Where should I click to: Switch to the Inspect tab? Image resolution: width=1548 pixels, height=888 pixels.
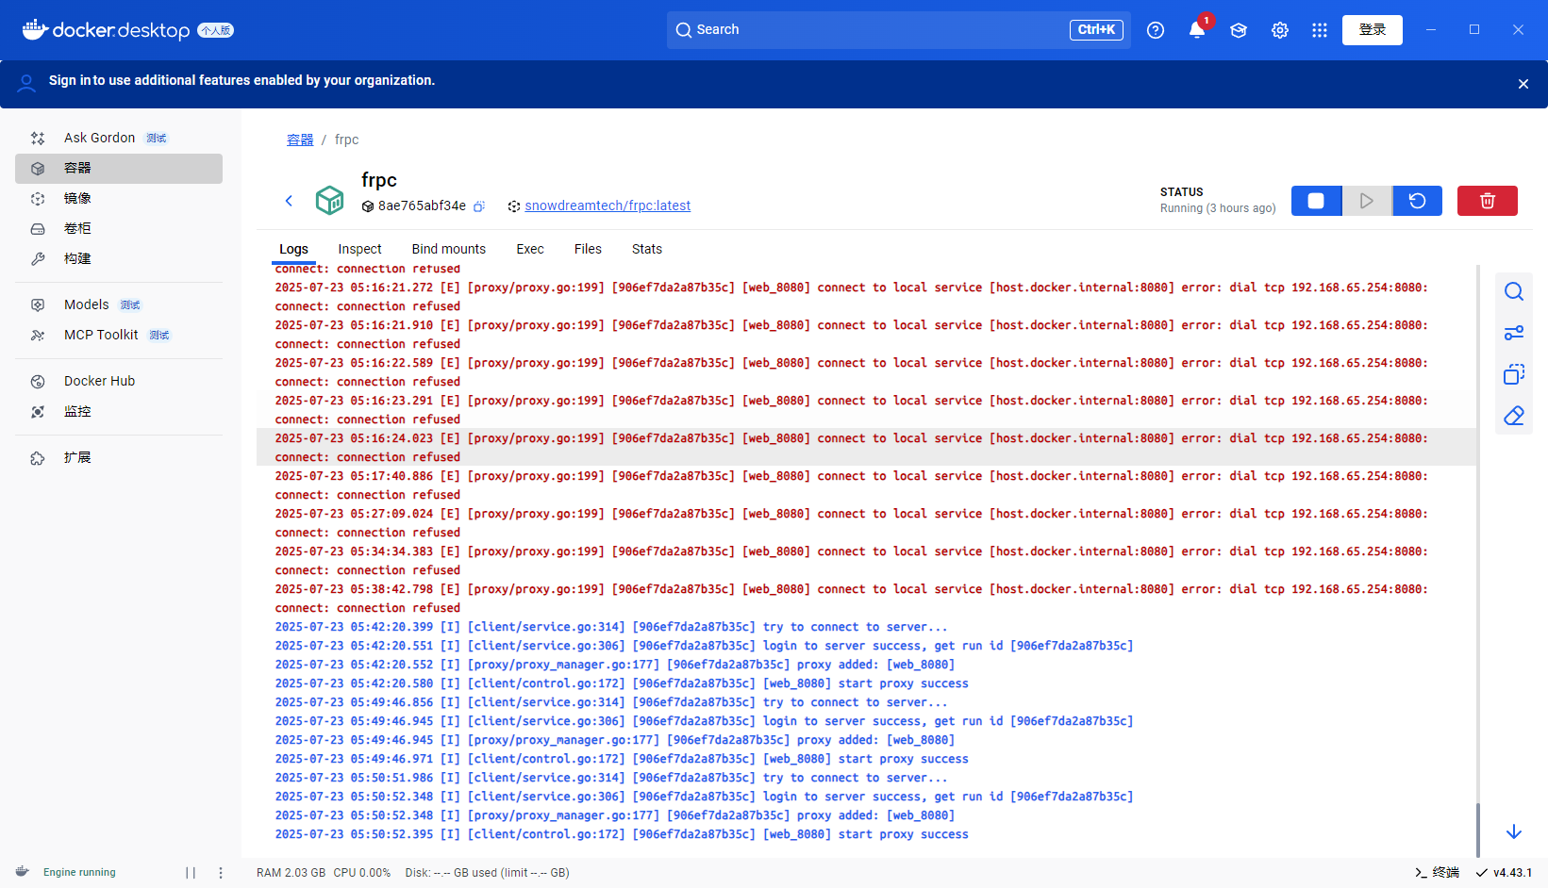(359, 249)
